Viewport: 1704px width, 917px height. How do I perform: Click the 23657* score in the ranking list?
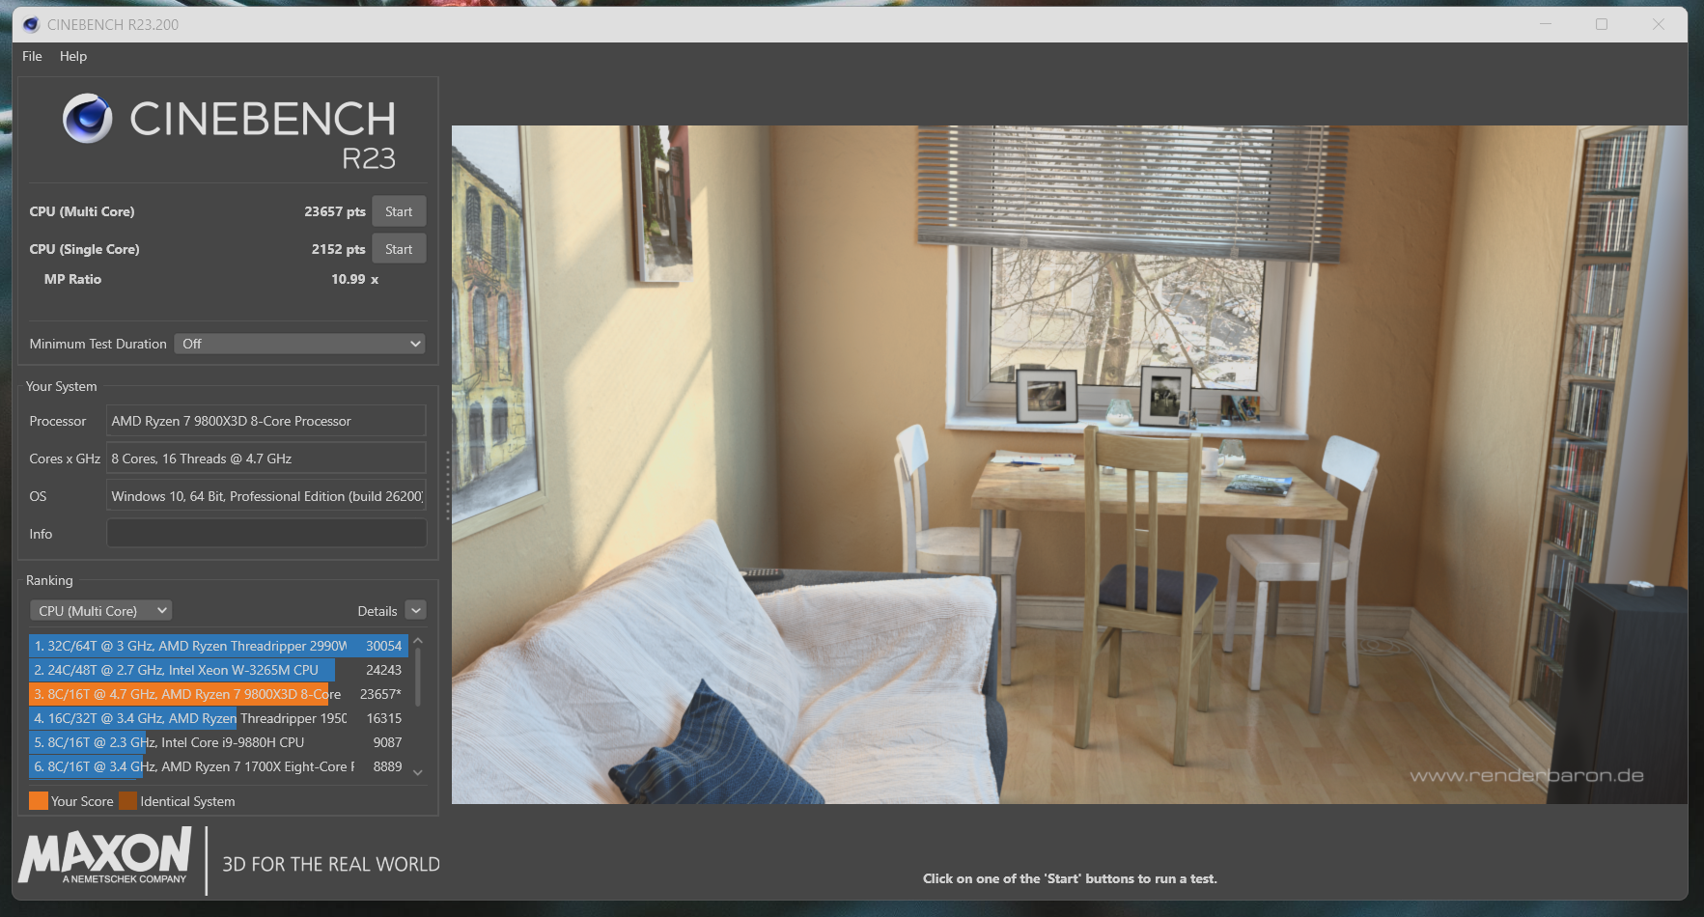(380, 694)
